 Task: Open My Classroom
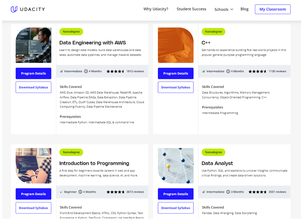(273, 9)
